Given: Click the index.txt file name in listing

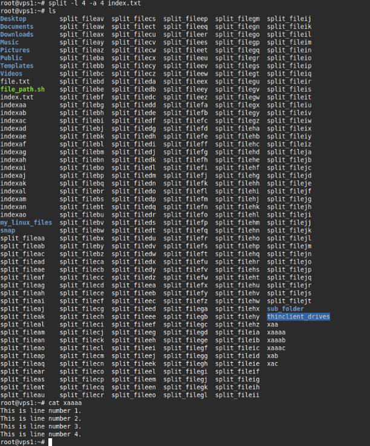Looking at the screenshot, I should point(17,97).
